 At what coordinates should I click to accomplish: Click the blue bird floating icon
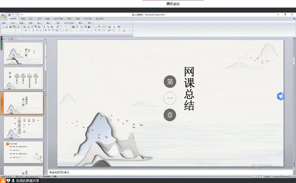point(281,96)
